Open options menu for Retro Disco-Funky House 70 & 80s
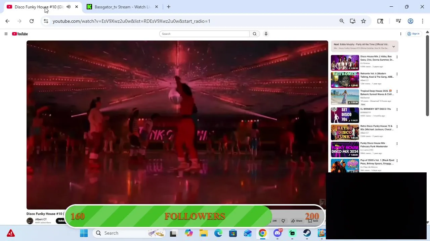 pyautogui.click(x=397, y=127)
